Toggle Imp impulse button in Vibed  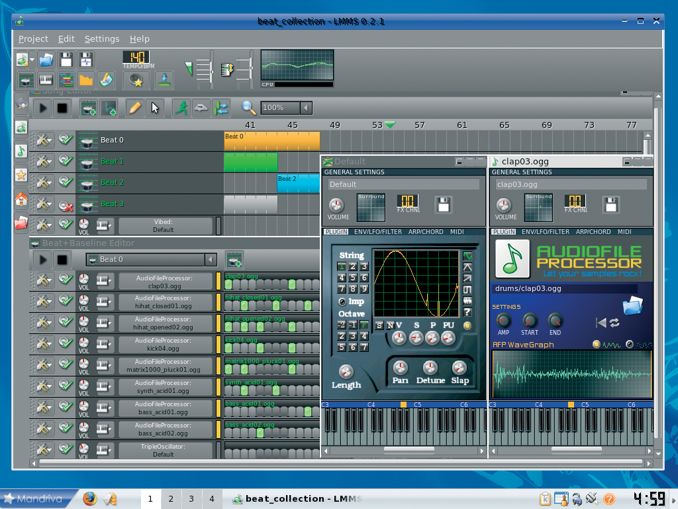coord(342,302)
